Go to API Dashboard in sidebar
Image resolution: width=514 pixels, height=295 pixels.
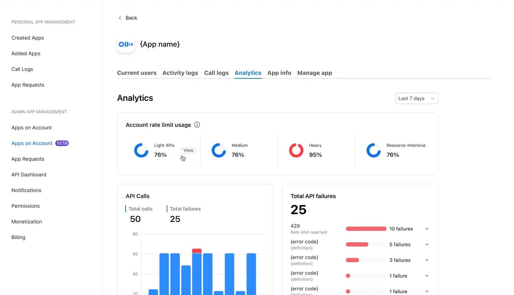pos(29,175)
